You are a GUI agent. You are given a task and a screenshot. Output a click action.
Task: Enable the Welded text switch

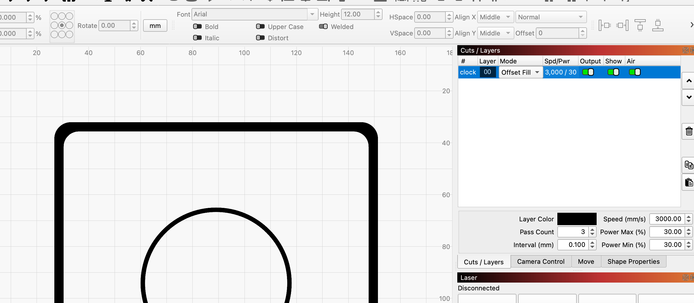(323, 26)
